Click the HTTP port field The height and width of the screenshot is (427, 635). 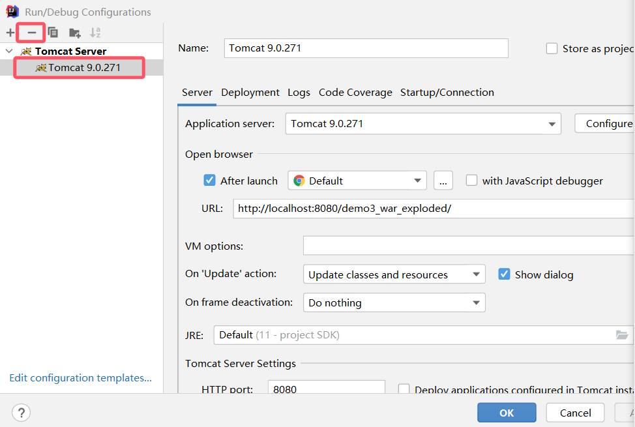pos(327,387)
